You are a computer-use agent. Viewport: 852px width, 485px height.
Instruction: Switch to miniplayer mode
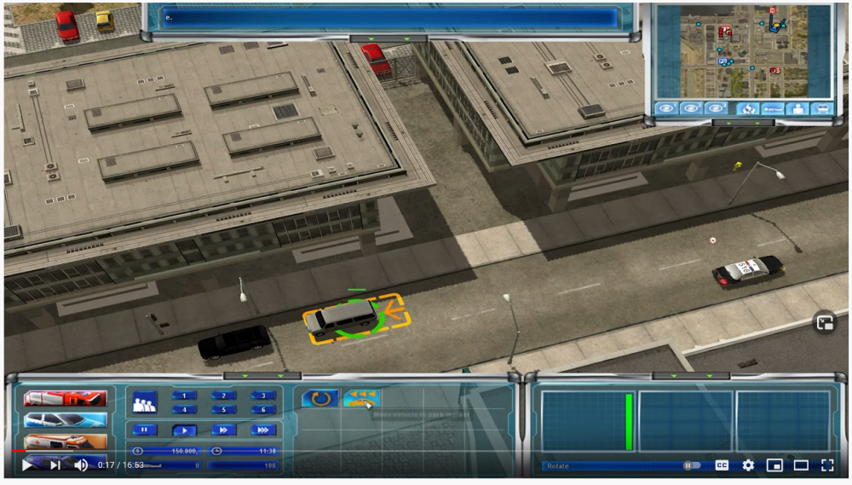pyautogui.click(x=774, y=465)
